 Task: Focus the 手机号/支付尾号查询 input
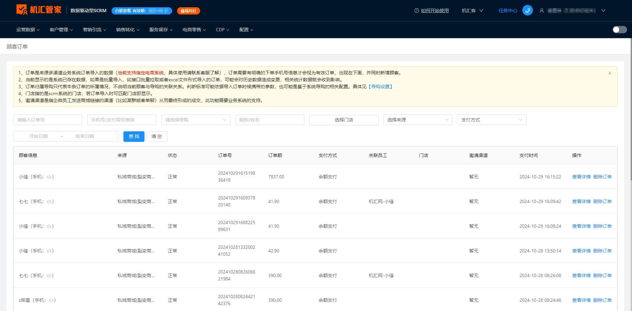(122, 120)
